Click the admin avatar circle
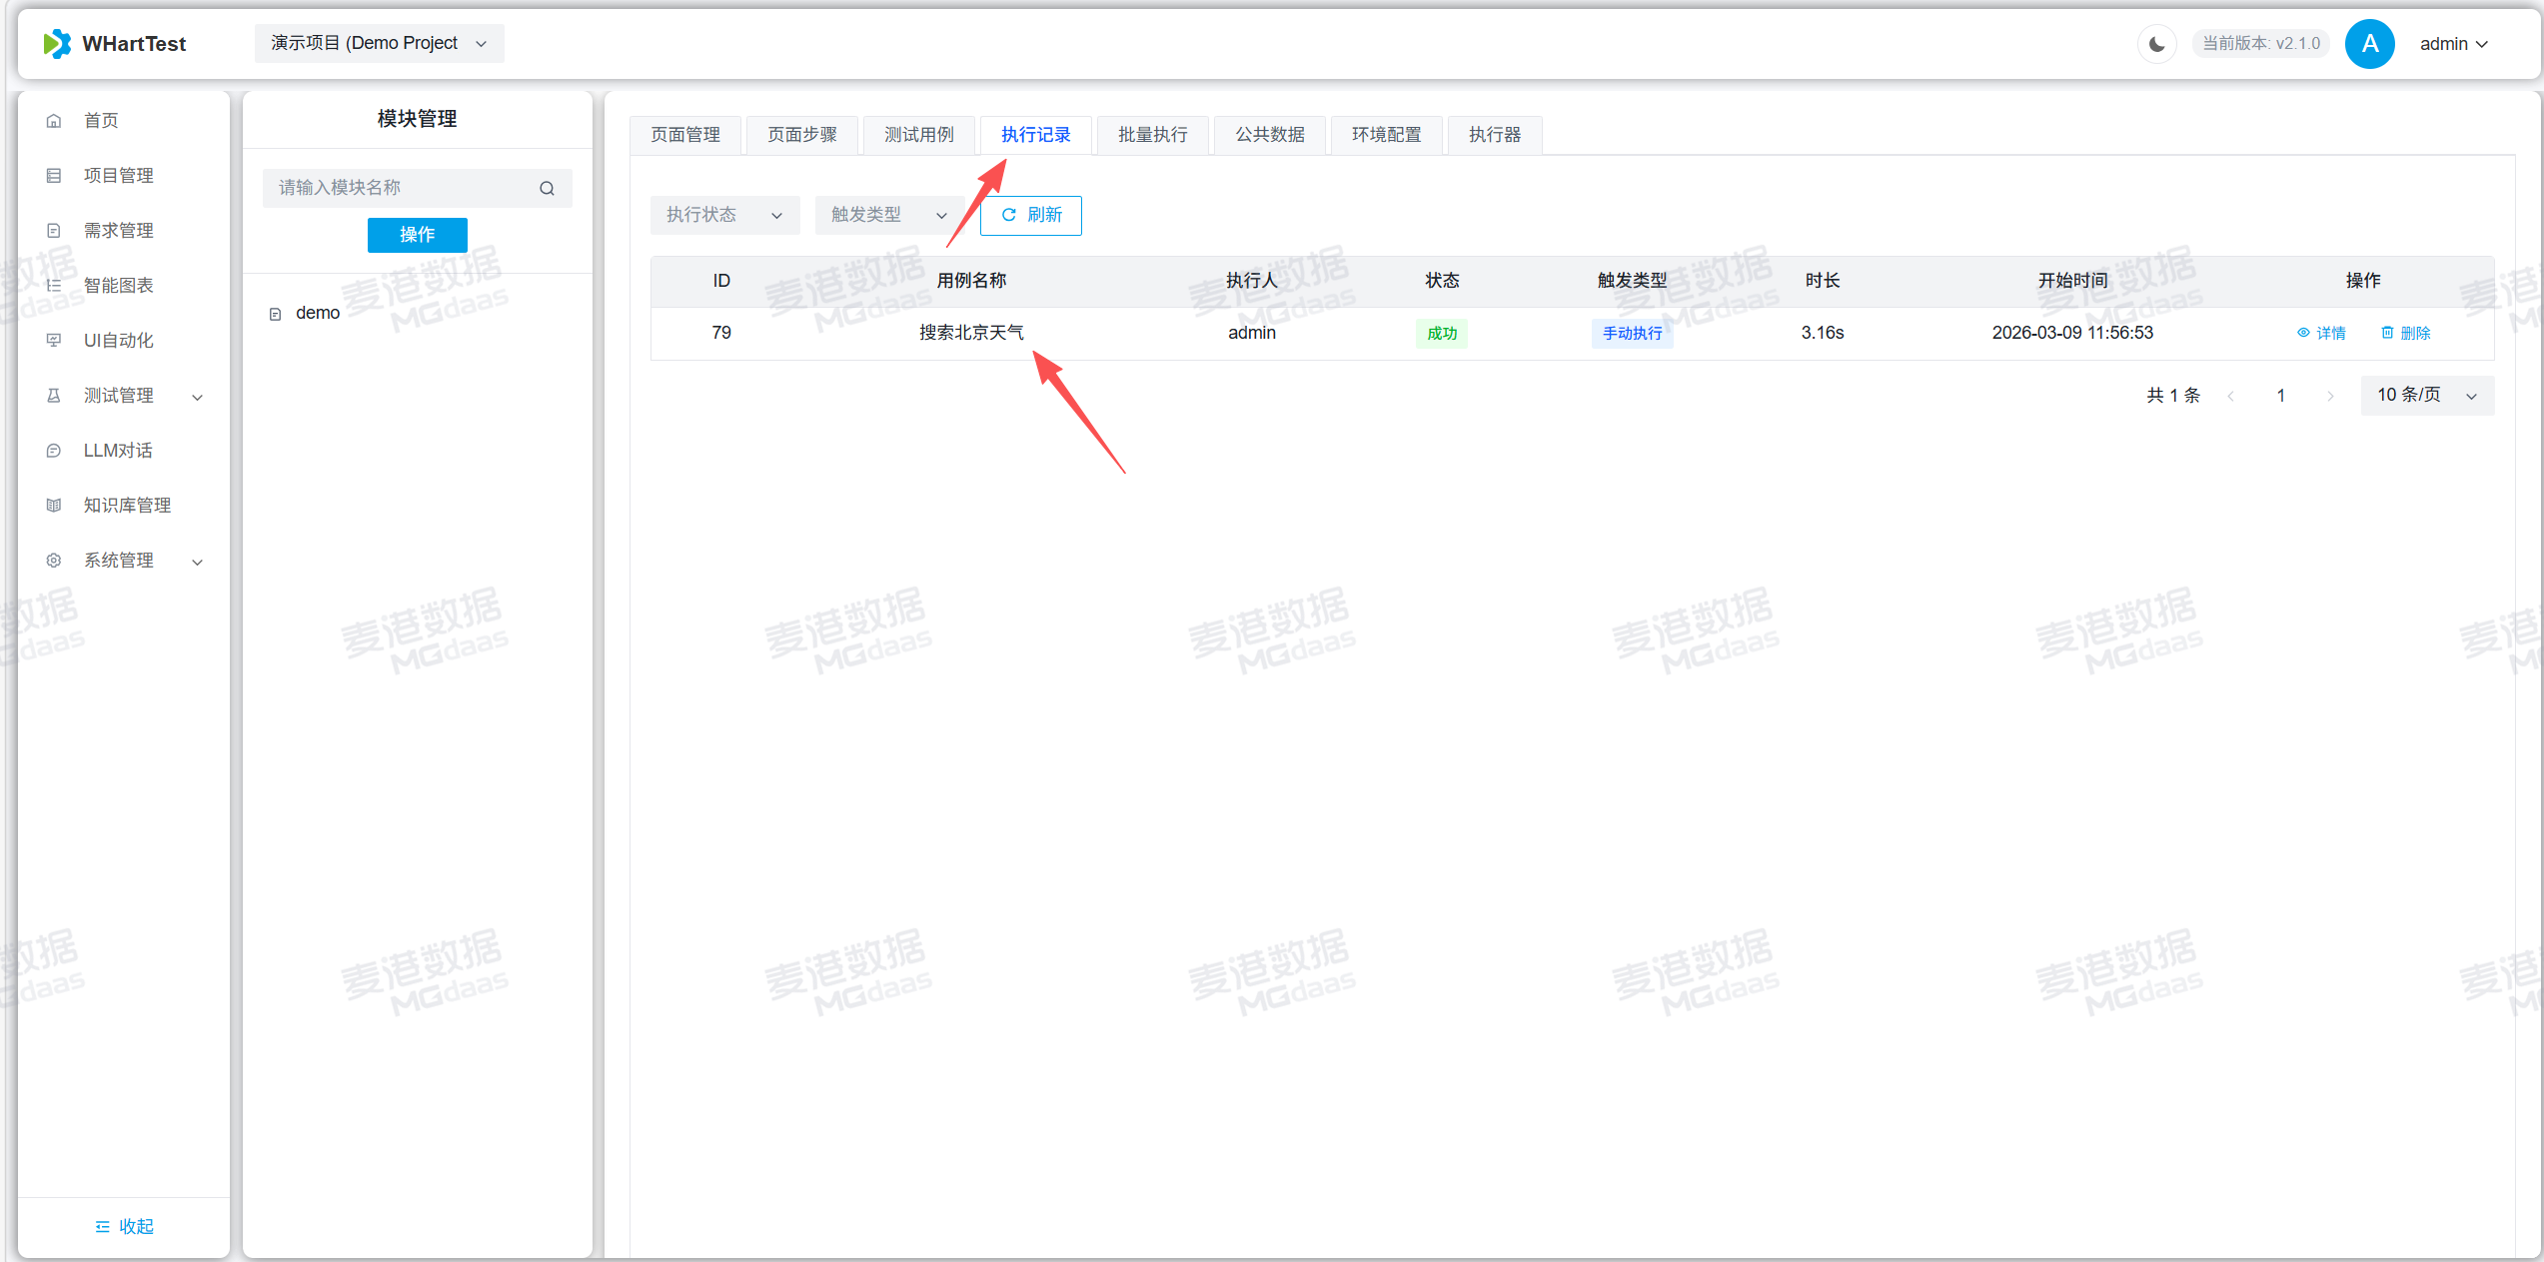The width and height of the screenshot is (2544, 1262). coord(2368,44)
